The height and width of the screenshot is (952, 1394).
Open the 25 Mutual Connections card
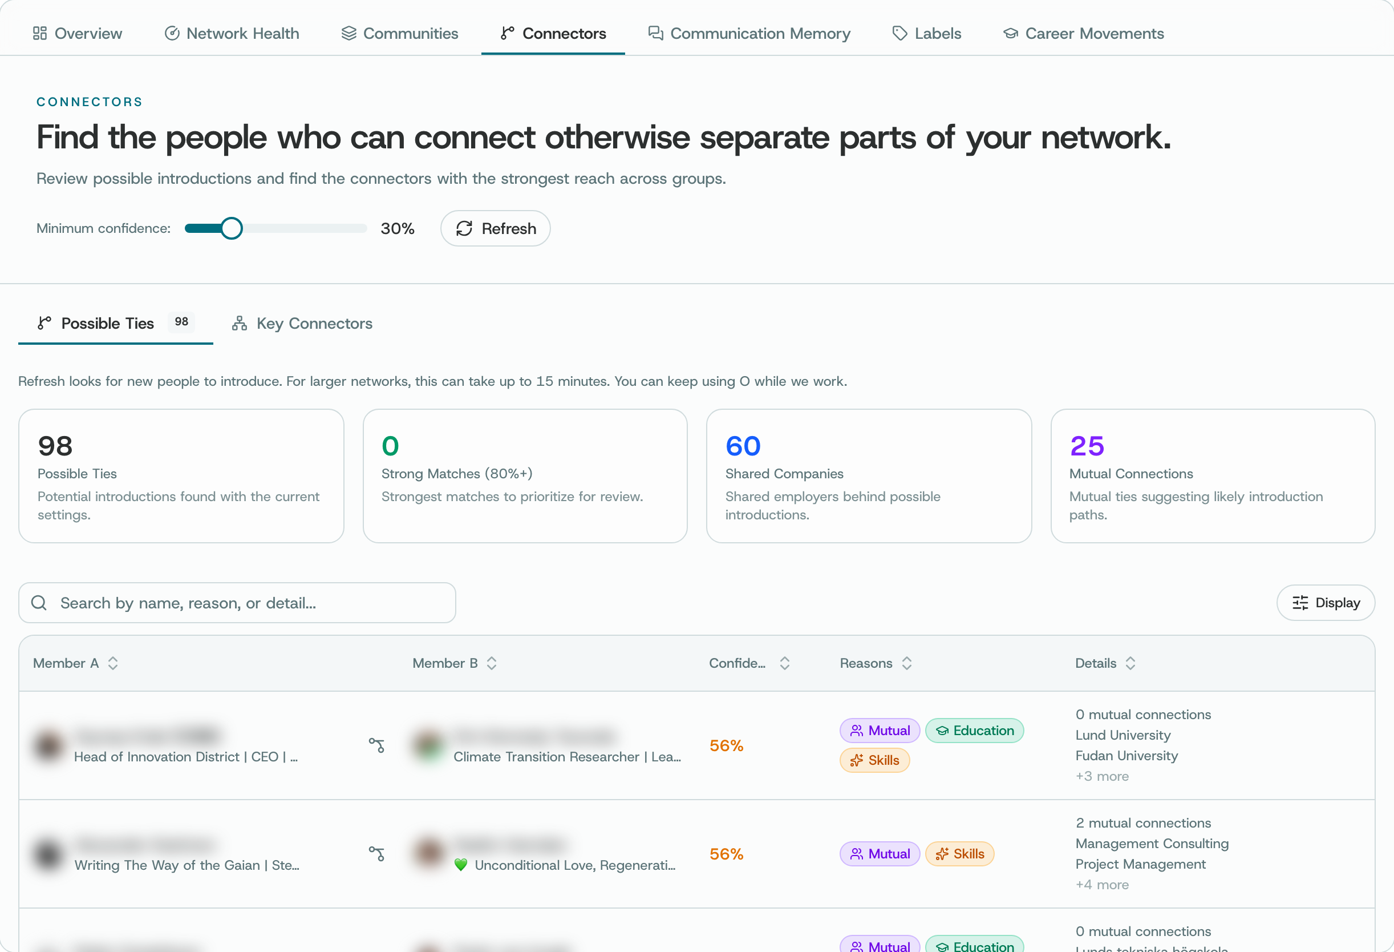[x=1212, y=476]
